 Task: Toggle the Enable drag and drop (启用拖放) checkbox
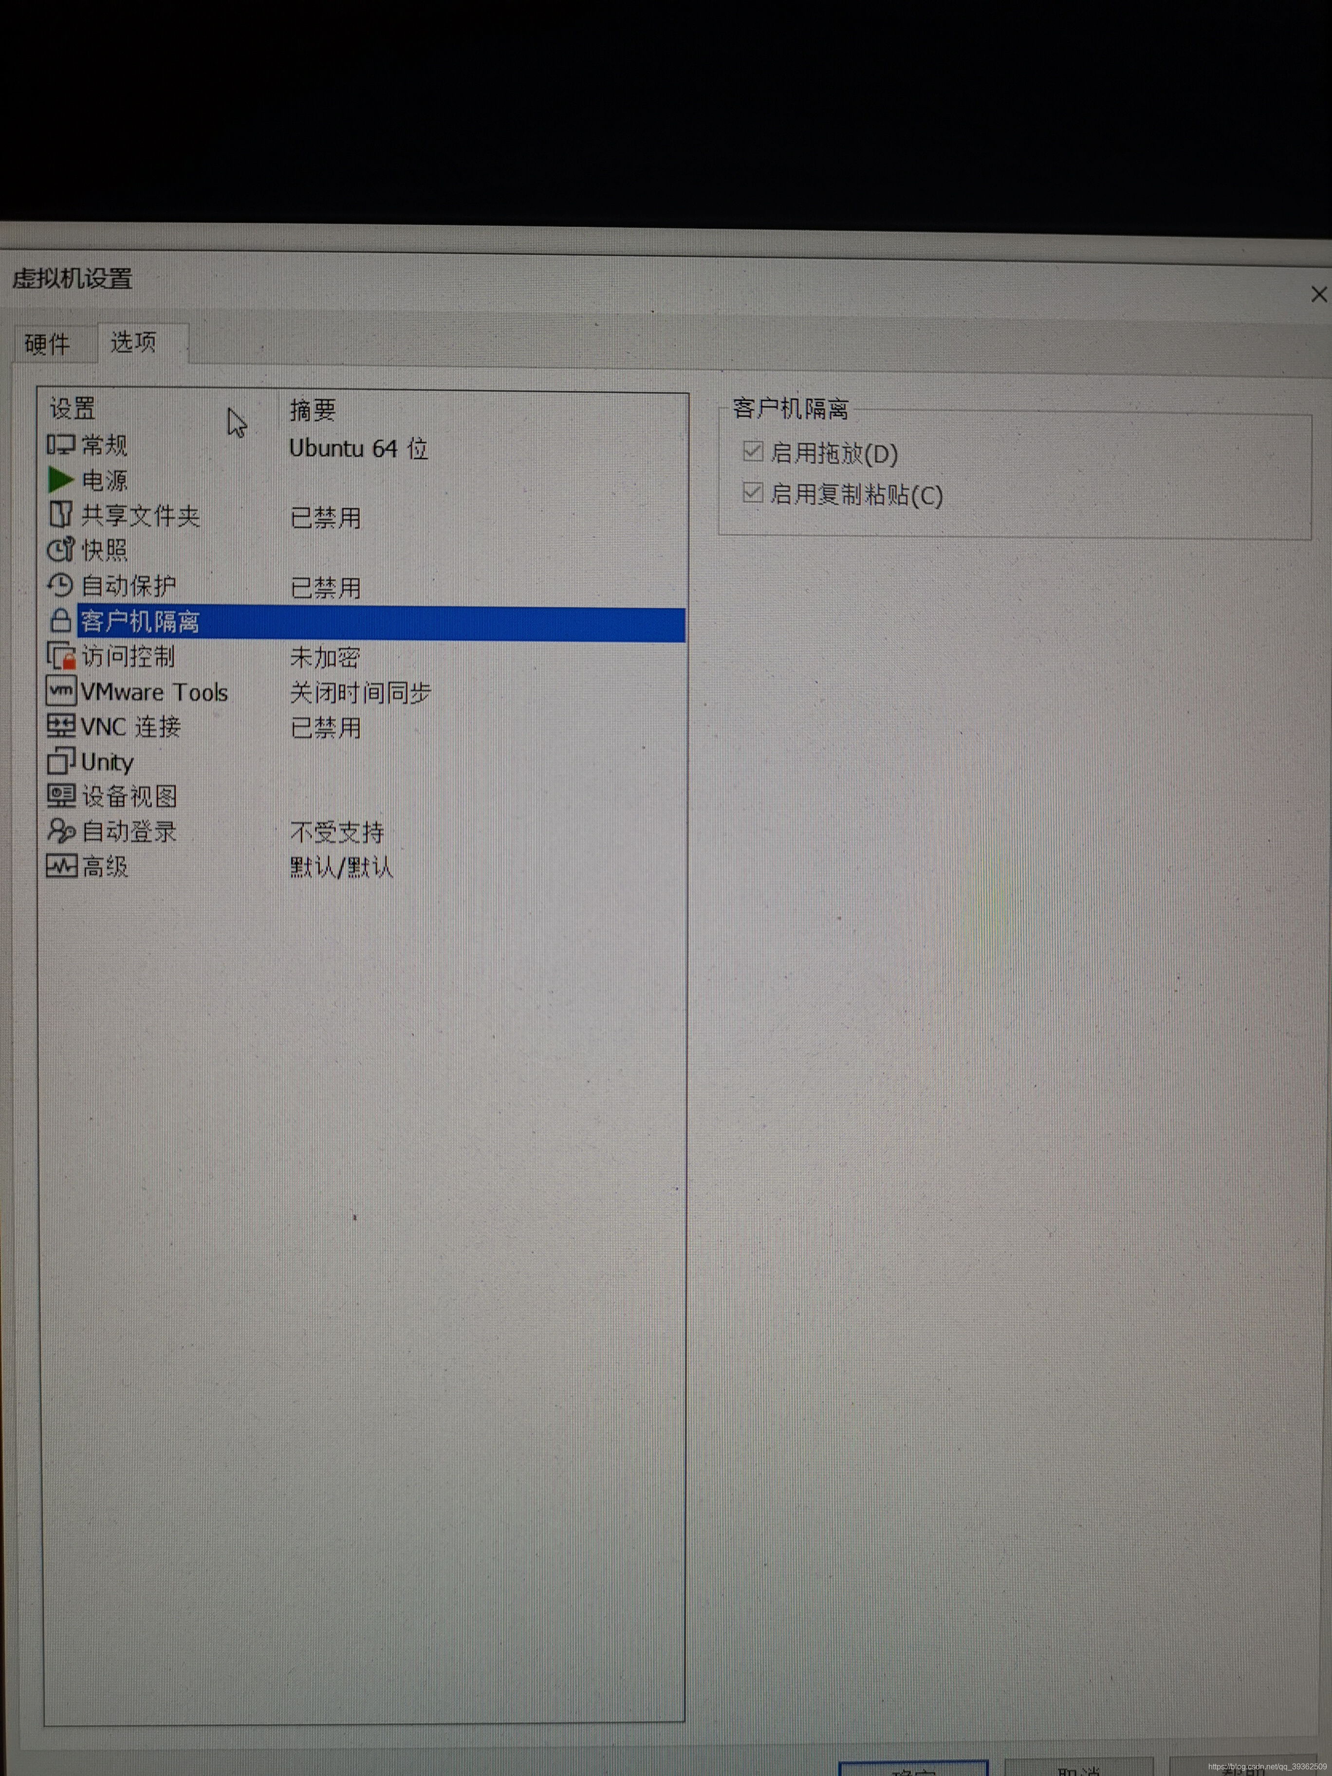(x=752, y=452)
